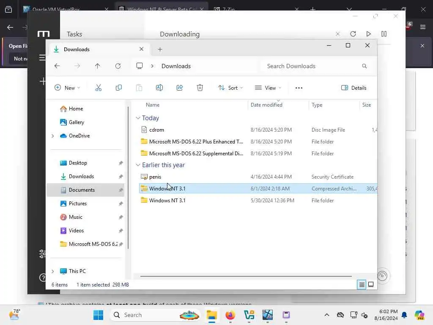The image size is (433, 325).
Task: Click in Search Downloads field
Action: click(316, 66)
